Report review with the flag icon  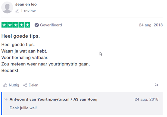pos(156,85)
